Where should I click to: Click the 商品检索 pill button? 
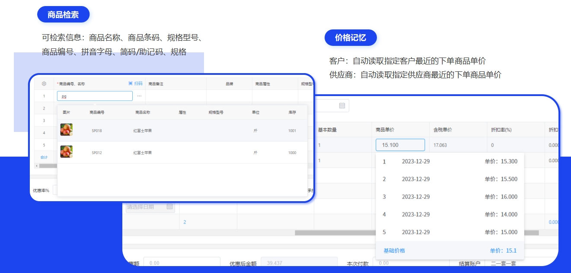pyautogui.click(x=64, y=15)
